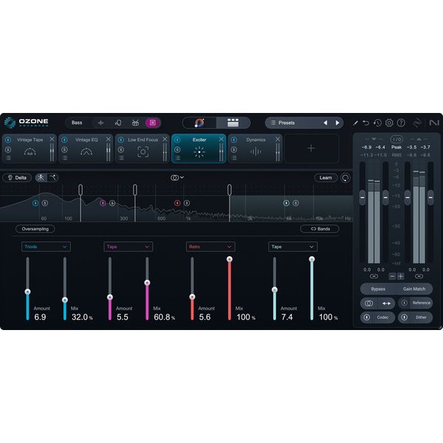Toggle power on the red third band
This screenshot has height=443, width=443.
[x=177, y=203]
